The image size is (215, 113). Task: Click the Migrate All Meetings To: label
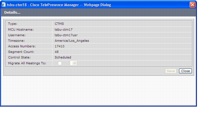(x=27, y=63)
